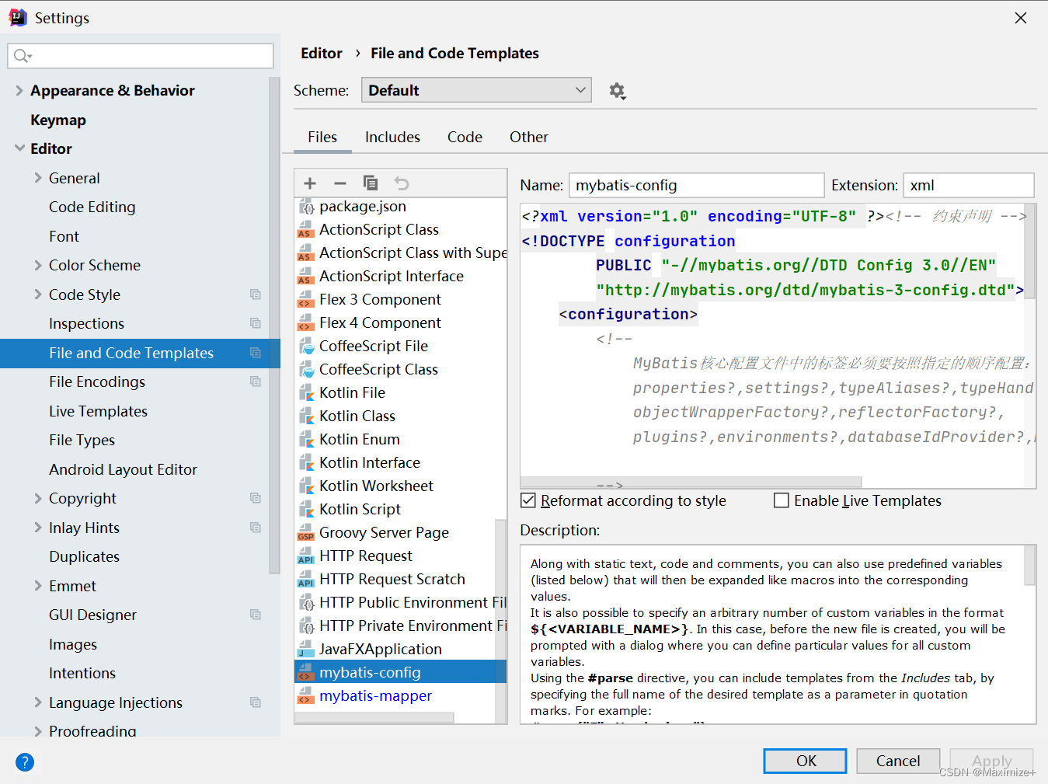Click the project-level icon beside Inspections
This screenshot has height=784, width=1048.
pyautogui.click(x=255, y=323)
